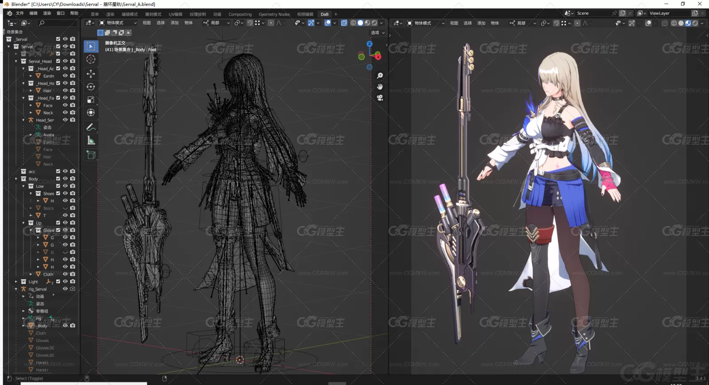Switch right viewport to material preview shading

(688, 23)
